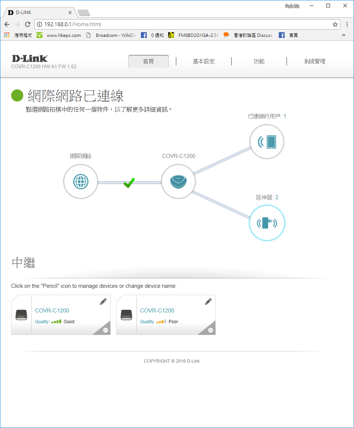Click the 網際網路 label above the globe
Image resolution: width=354 pixels, height=428 pixels.
(81, 156)
